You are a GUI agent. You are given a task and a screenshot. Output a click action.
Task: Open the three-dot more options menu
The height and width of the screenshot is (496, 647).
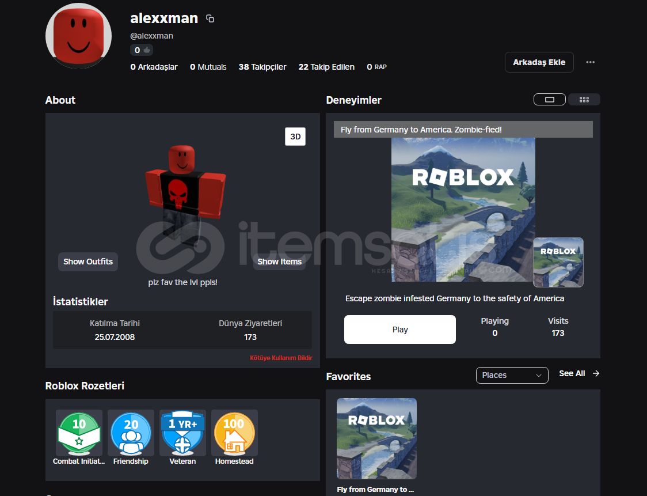point(591,62)
